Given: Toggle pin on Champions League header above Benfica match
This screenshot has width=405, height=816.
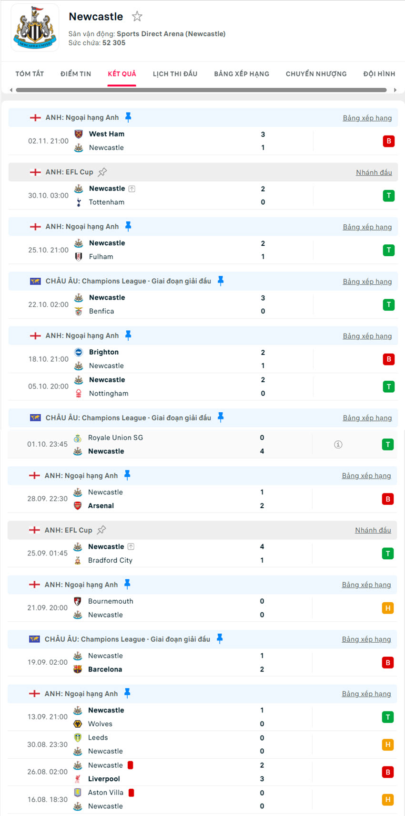Looking at the screenshot, I should click(221, 281).
